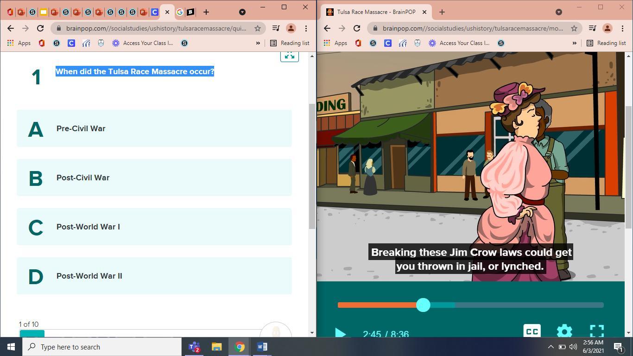Switch to the black B tab in left window
The width and height of the screenshot is (633, 356).
(190, 12)
